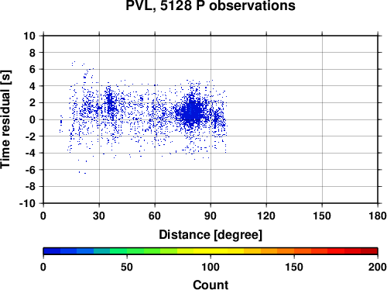The width and height of the screenshot is (387, 290).
Task: Click the x-axis tick label '120'
Action: 266,216
